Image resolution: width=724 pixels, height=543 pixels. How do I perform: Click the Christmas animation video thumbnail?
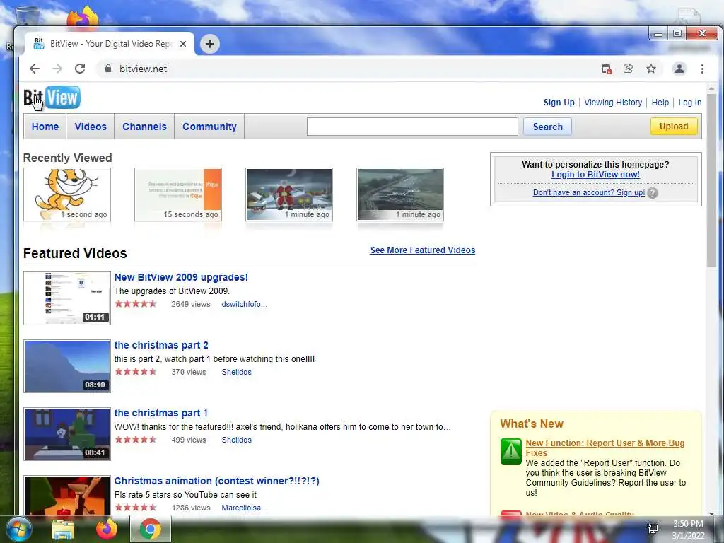tap(67, 496)
